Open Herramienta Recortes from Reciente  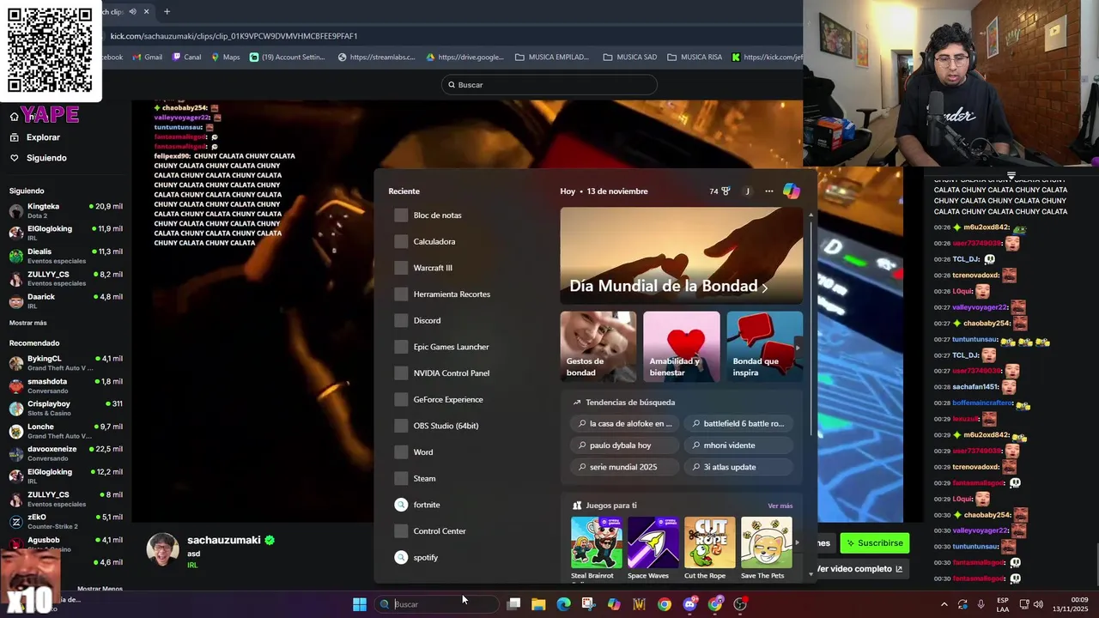pyautogui.click(x=452, y=294)
